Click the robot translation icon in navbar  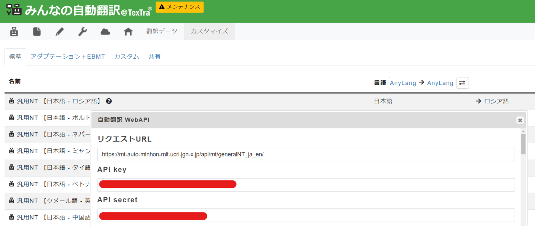pyautogui.click(x=14, y=32)
